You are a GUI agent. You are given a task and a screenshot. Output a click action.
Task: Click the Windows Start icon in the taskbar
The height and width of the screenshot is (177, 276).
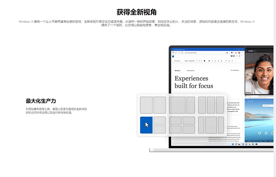pyautogui.click(x=233, y=144)
